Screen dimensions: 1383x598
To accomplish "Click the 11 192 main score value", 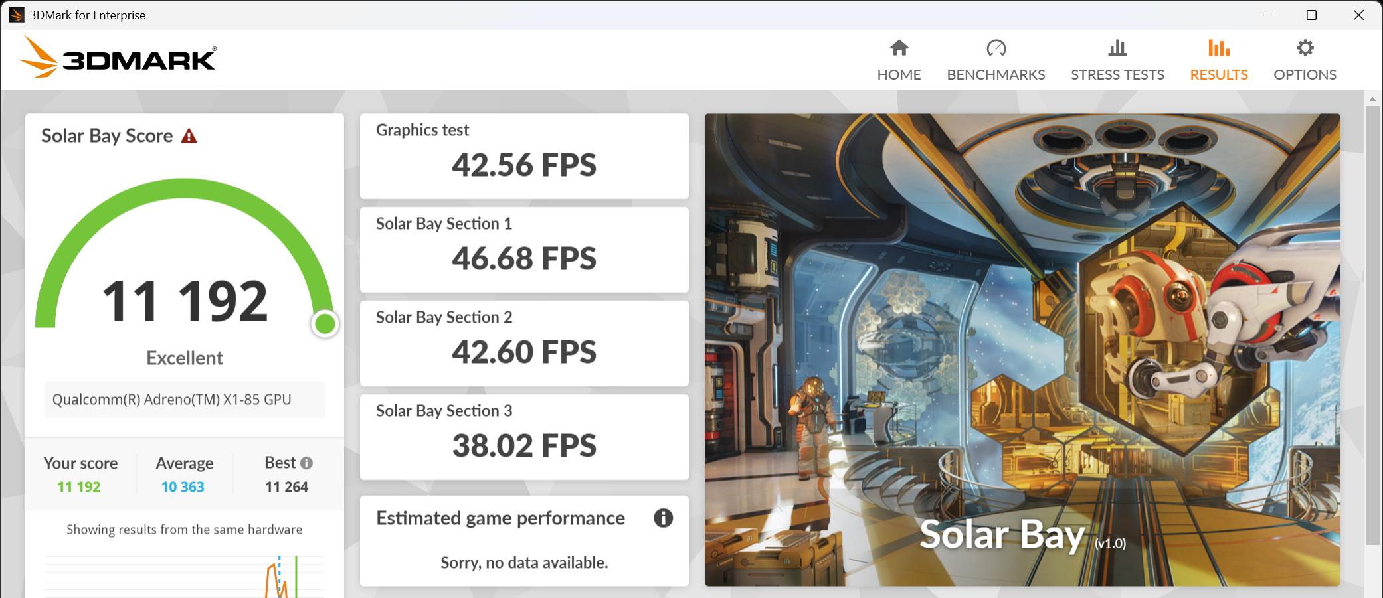I will click(x=185, y=301).
